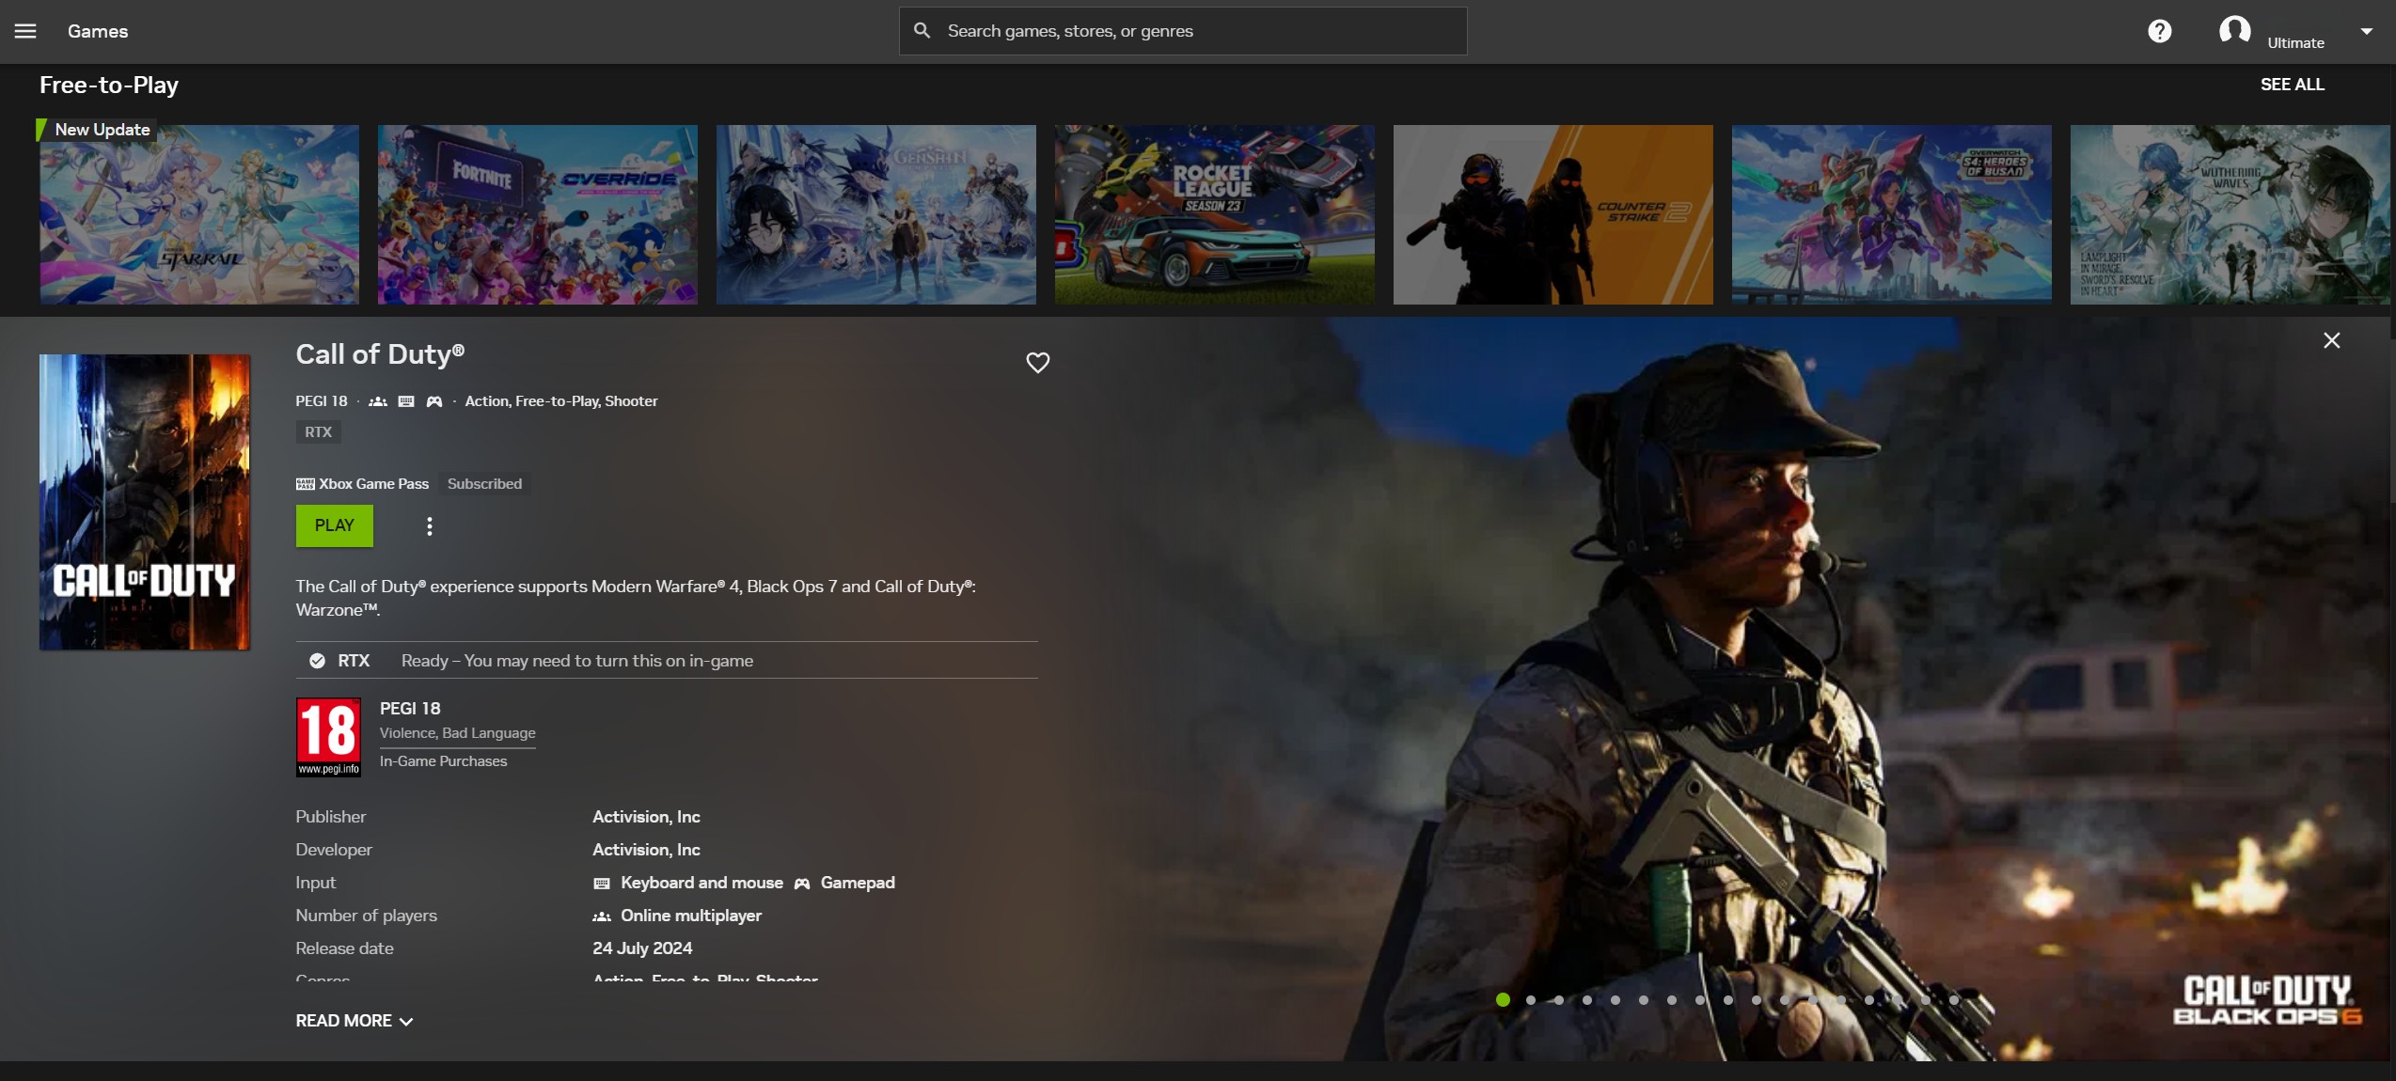The image size is (2396, 1081).
Task: Expand the Ultimate account dropdown arrow
Action: coord(2366,31)
